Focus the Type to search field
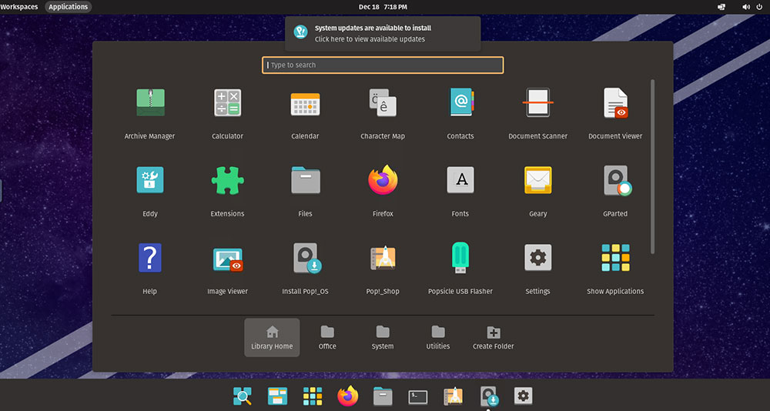This screenshot has height=411, width=770. point(383,65)
